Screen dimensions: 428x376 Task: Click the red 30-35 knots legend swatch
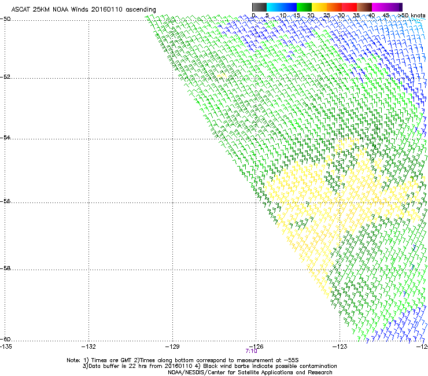(349, 7)
